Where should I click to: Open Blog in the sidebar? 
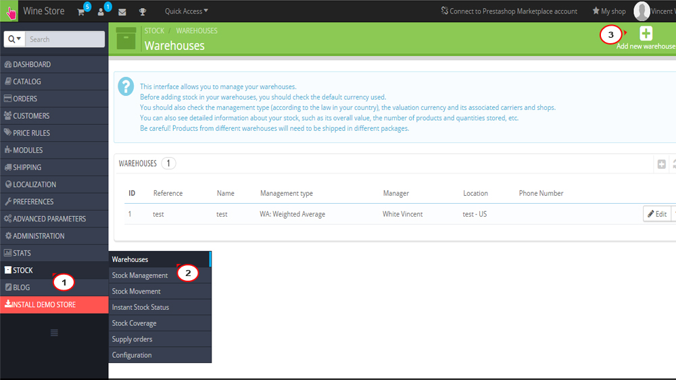click(x=54, y=288)
